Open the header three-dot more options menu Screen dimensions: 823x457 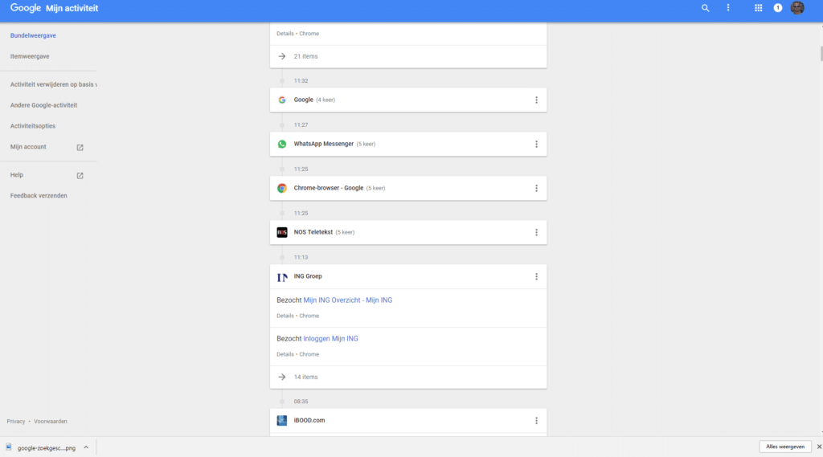point(728,8)
